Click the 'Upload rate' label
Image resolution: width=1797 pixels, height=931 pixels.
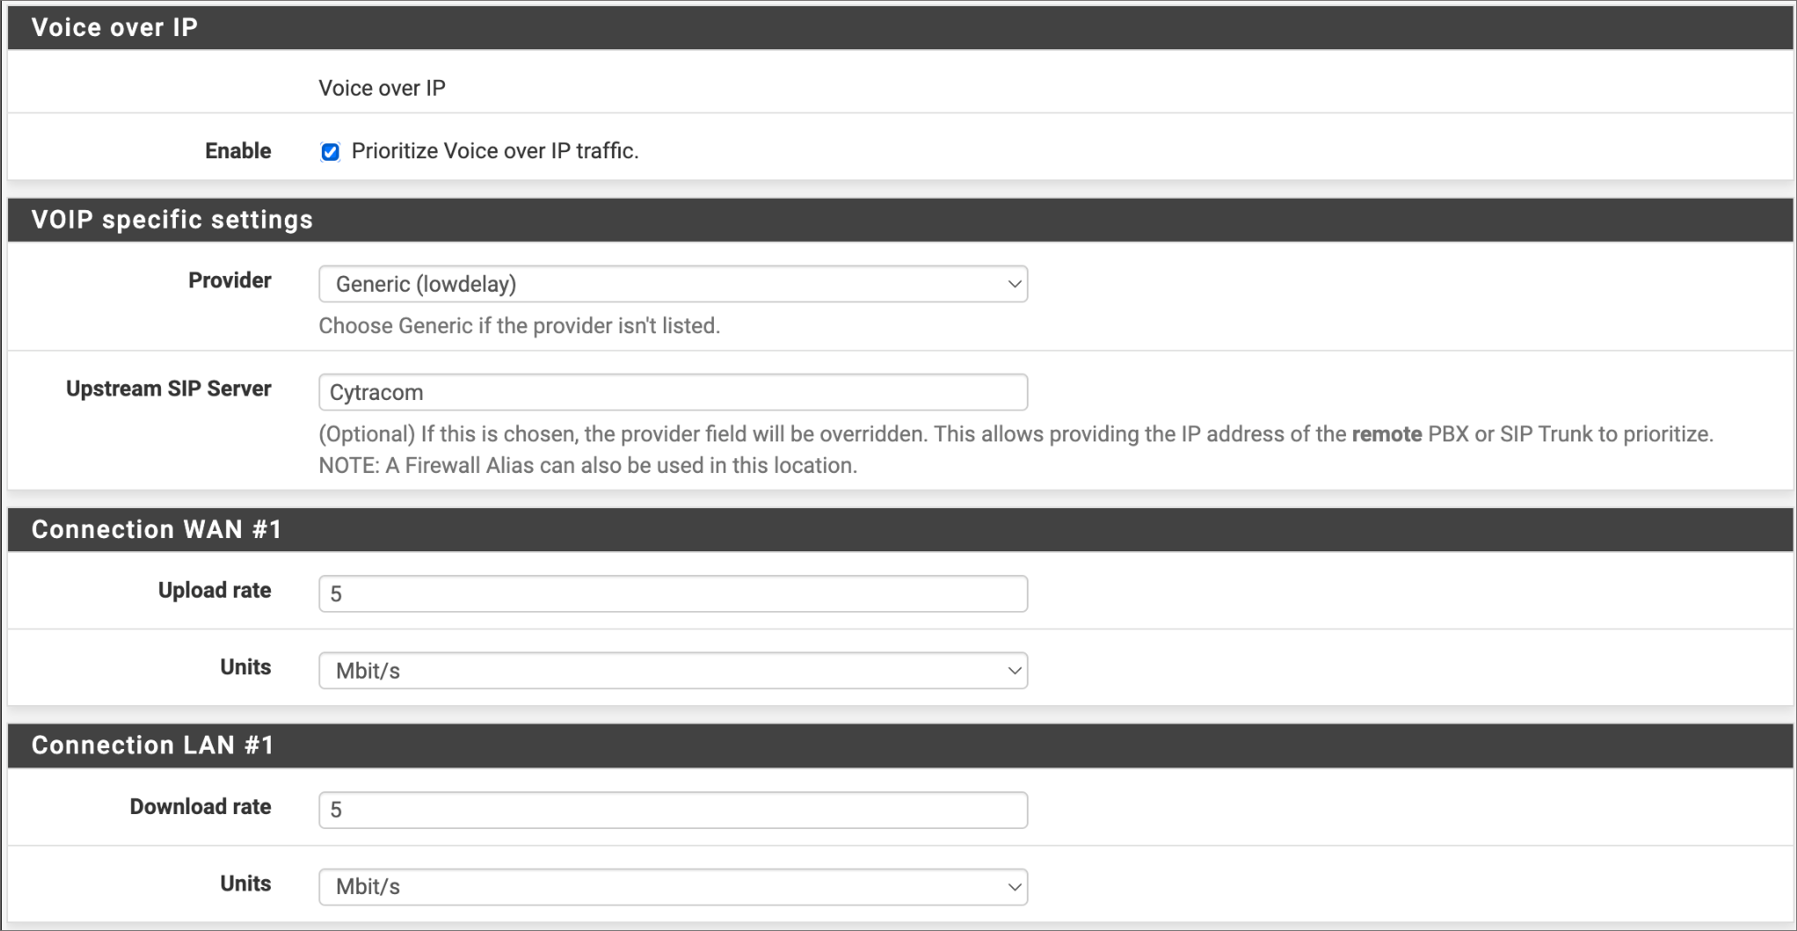(215, 590)
